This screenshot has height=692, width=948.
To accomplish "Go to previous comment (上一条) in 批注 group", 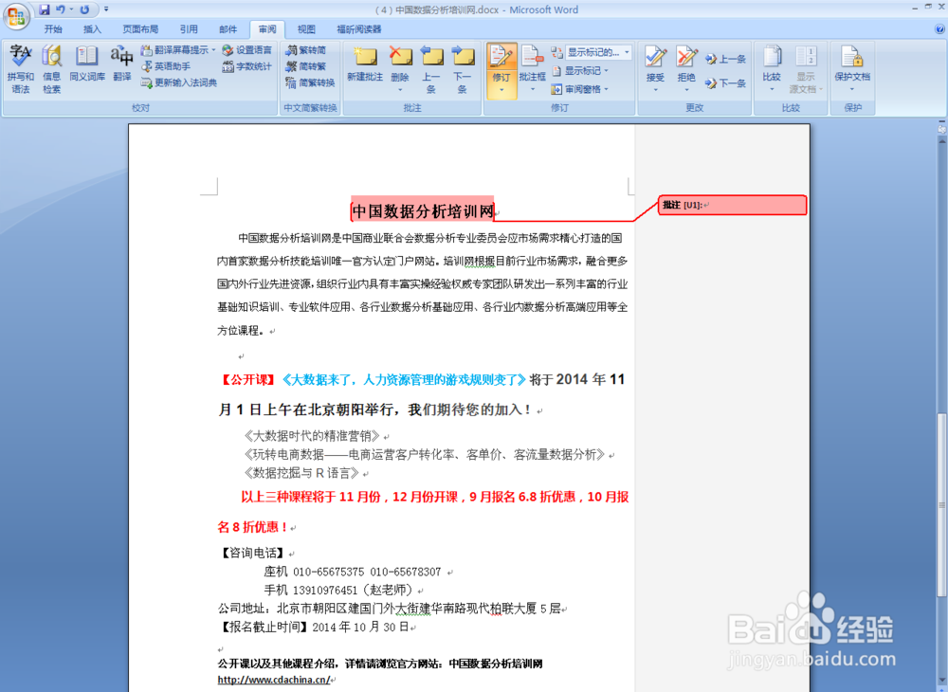I will click(431, 69).
